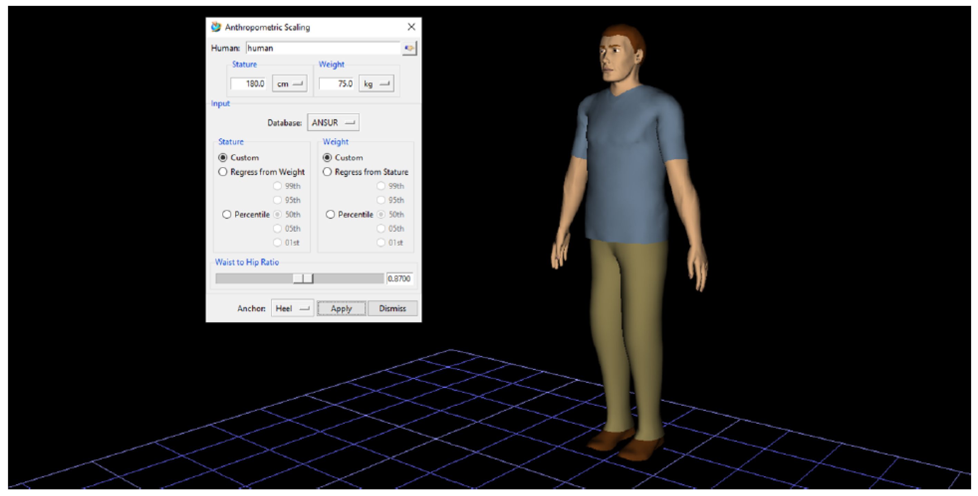Click the human selection pointer icon

pyautogui.click(x=409, y=48)
